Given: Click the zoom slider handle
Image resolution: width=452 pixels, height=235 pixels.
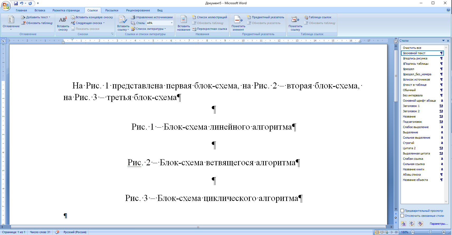Looking at the screenshot, I should 430,232.
